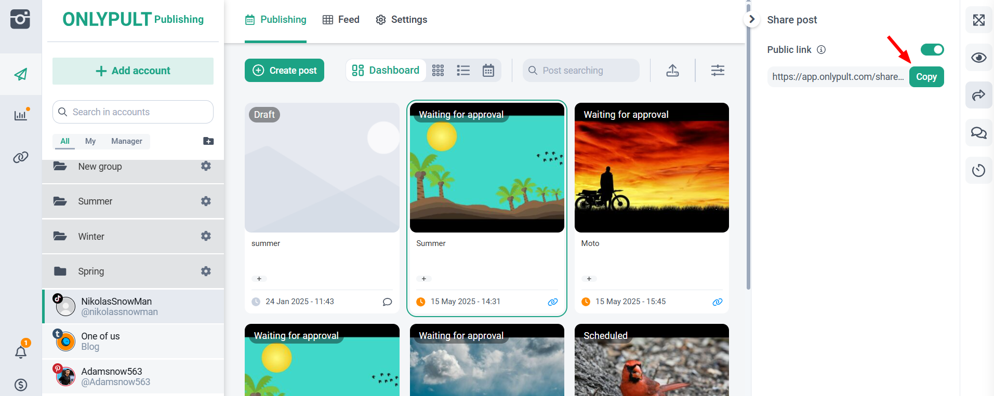Open the Settings tab

click(401, 20)
